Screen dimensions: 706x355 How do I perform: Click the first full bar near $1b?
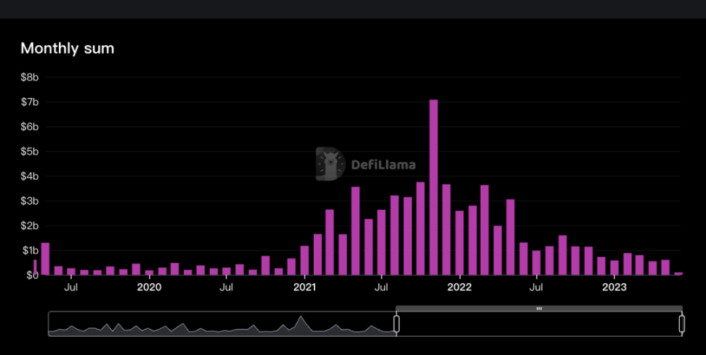point(45,258)
